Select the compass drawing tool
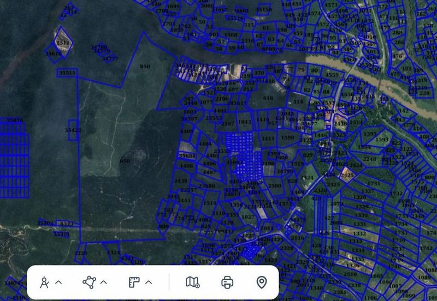 coord(45,282)
